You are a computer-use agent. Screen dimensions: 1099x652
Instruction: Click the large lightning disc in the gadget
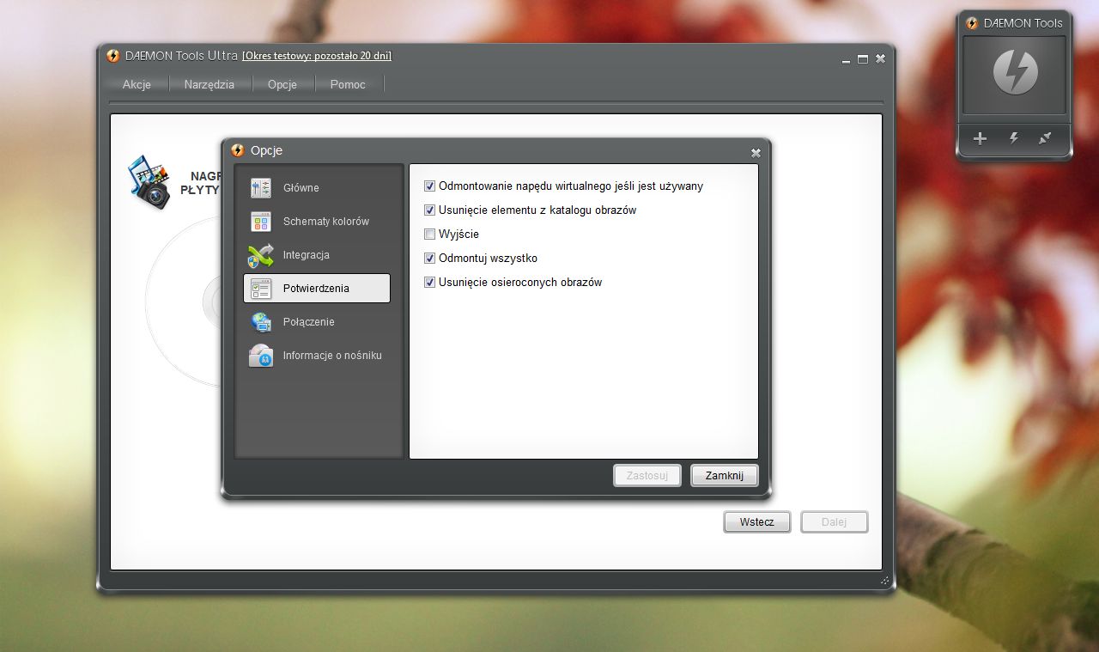(1016, 73)
